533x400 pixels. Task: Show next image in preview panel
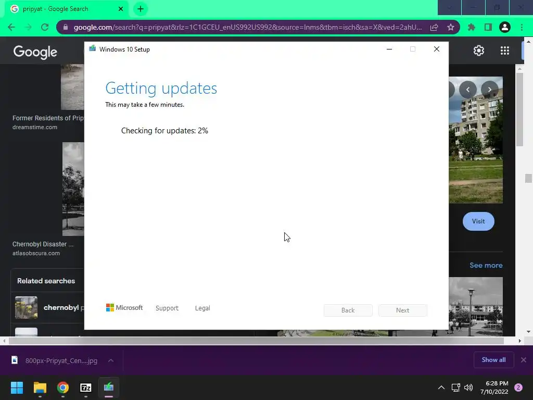(489, 90)
